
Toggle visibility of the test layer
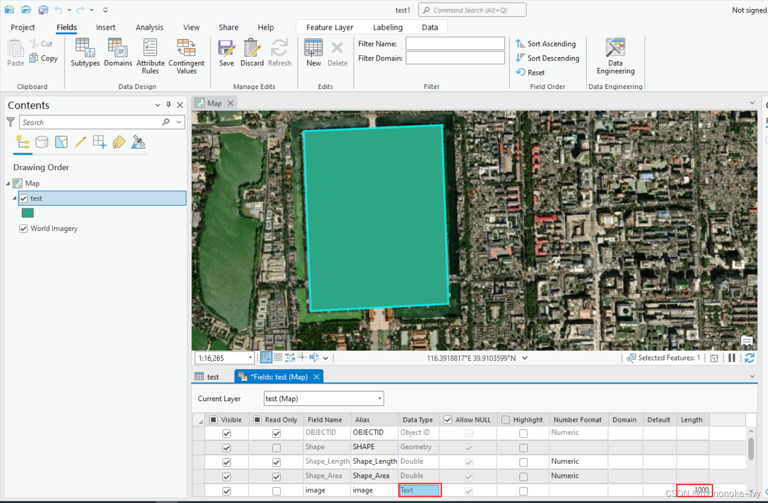pyautogui.click(x=24, y=198)
